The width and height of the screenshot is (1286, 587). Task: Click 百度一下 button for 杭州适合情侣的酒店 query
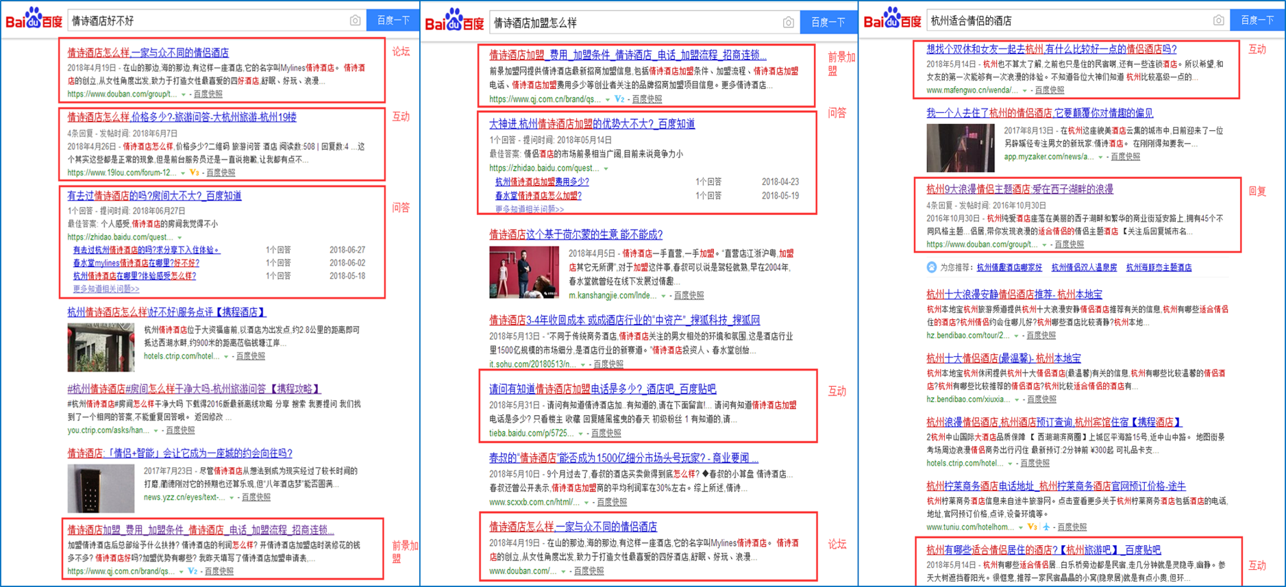point(1257,21)
